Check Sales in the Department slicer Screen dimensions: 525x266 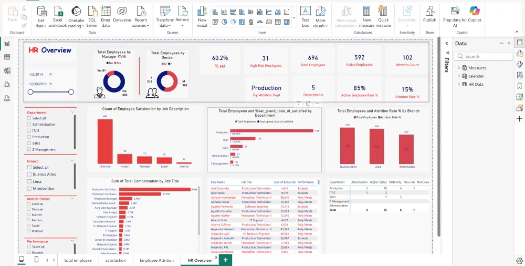[29, 143]
